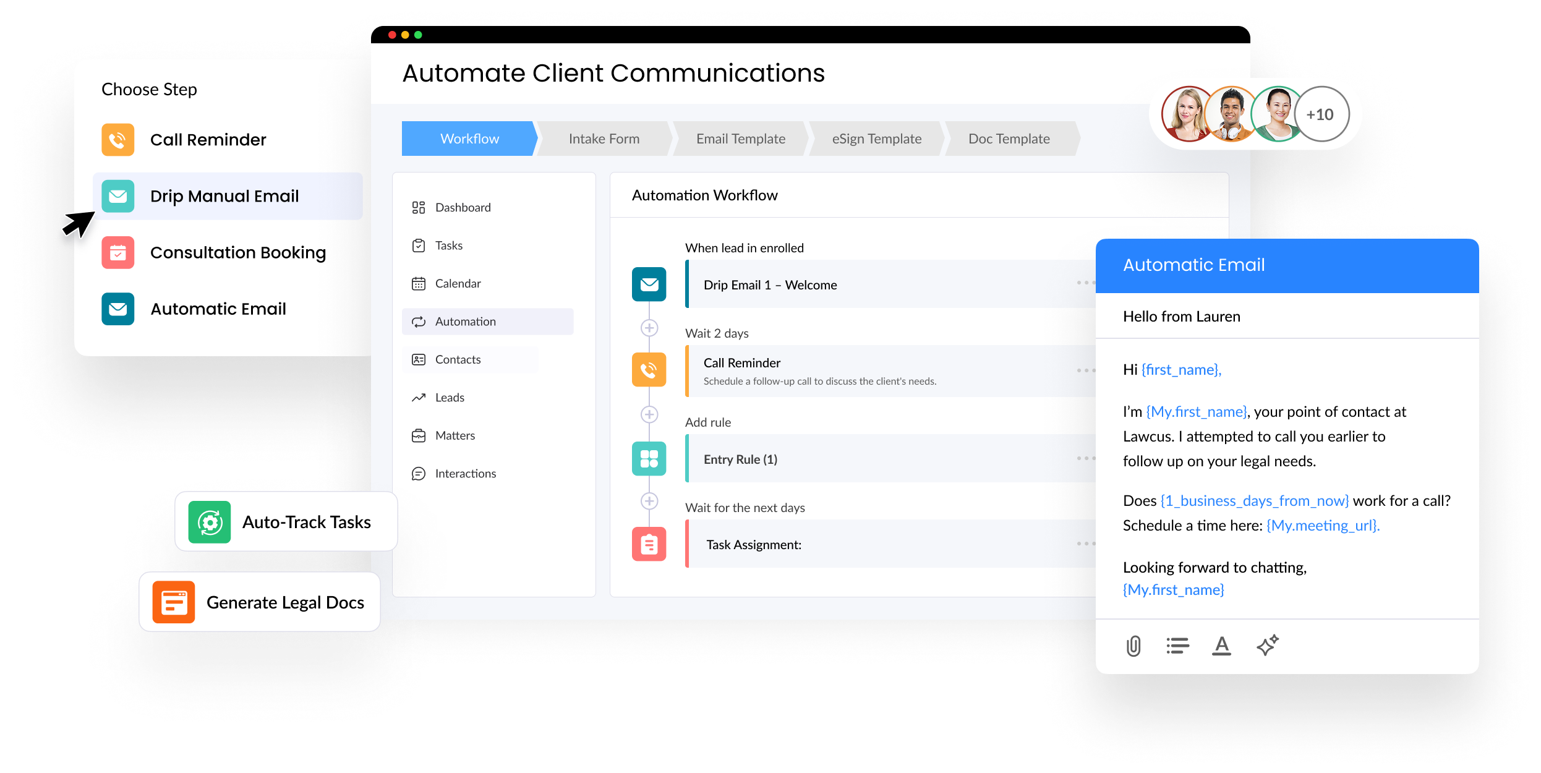Click the text underline formatting icon
Screen dimensions: 1541x773
coord(1221,646)
